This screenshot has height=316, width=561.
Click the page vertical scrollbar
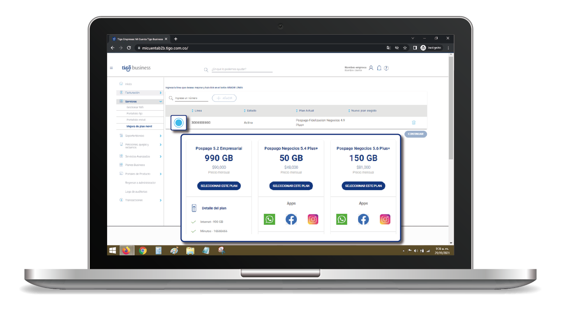point(451,107)
